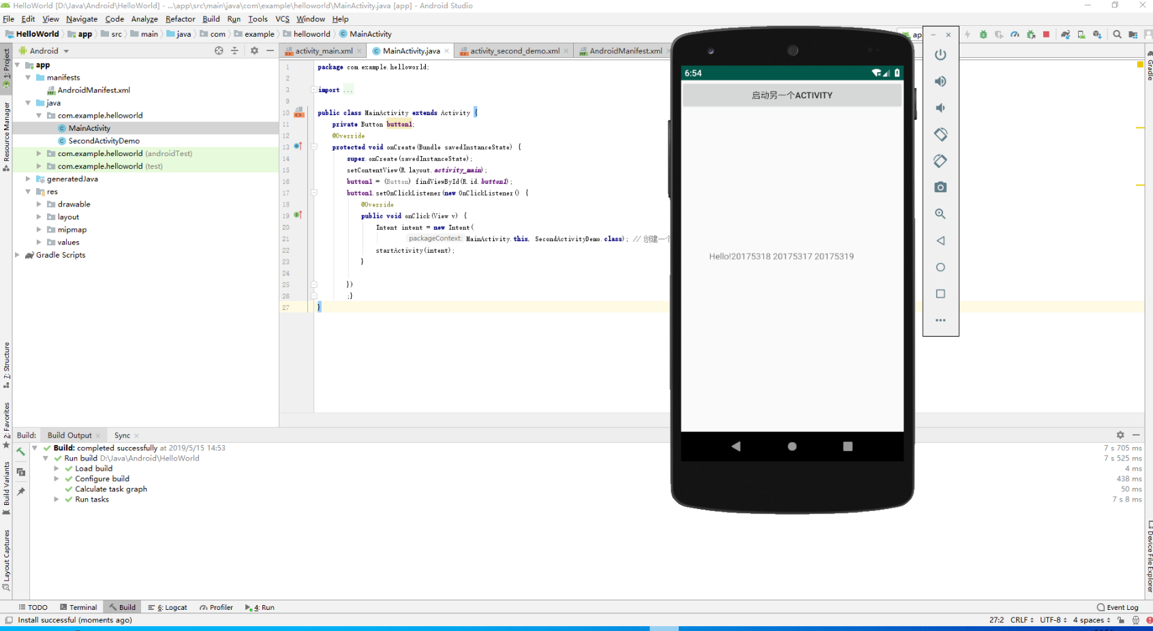This screenshot has height=631, width=1153.
Task: Stop the running app with red square
Action: coord(1046,34)
